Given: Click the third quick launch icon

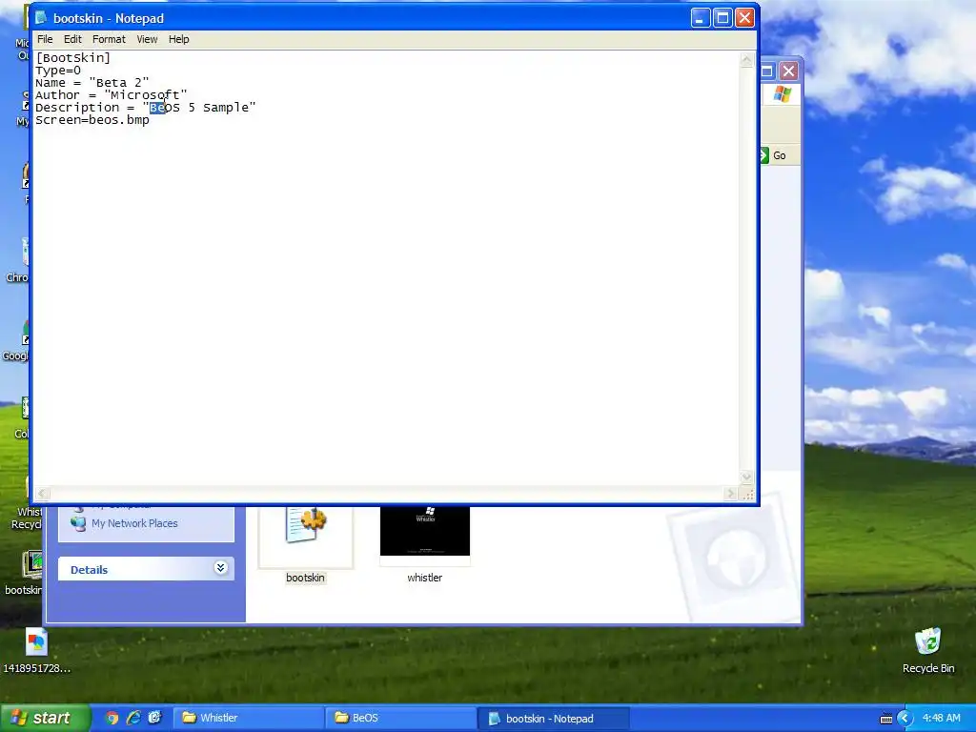Looking at the screenshot, I should pos(154,719).
